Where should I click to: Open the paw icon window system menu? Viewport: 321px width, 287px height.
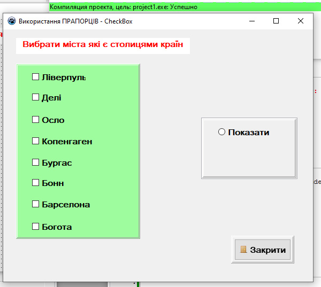(12, 21)
